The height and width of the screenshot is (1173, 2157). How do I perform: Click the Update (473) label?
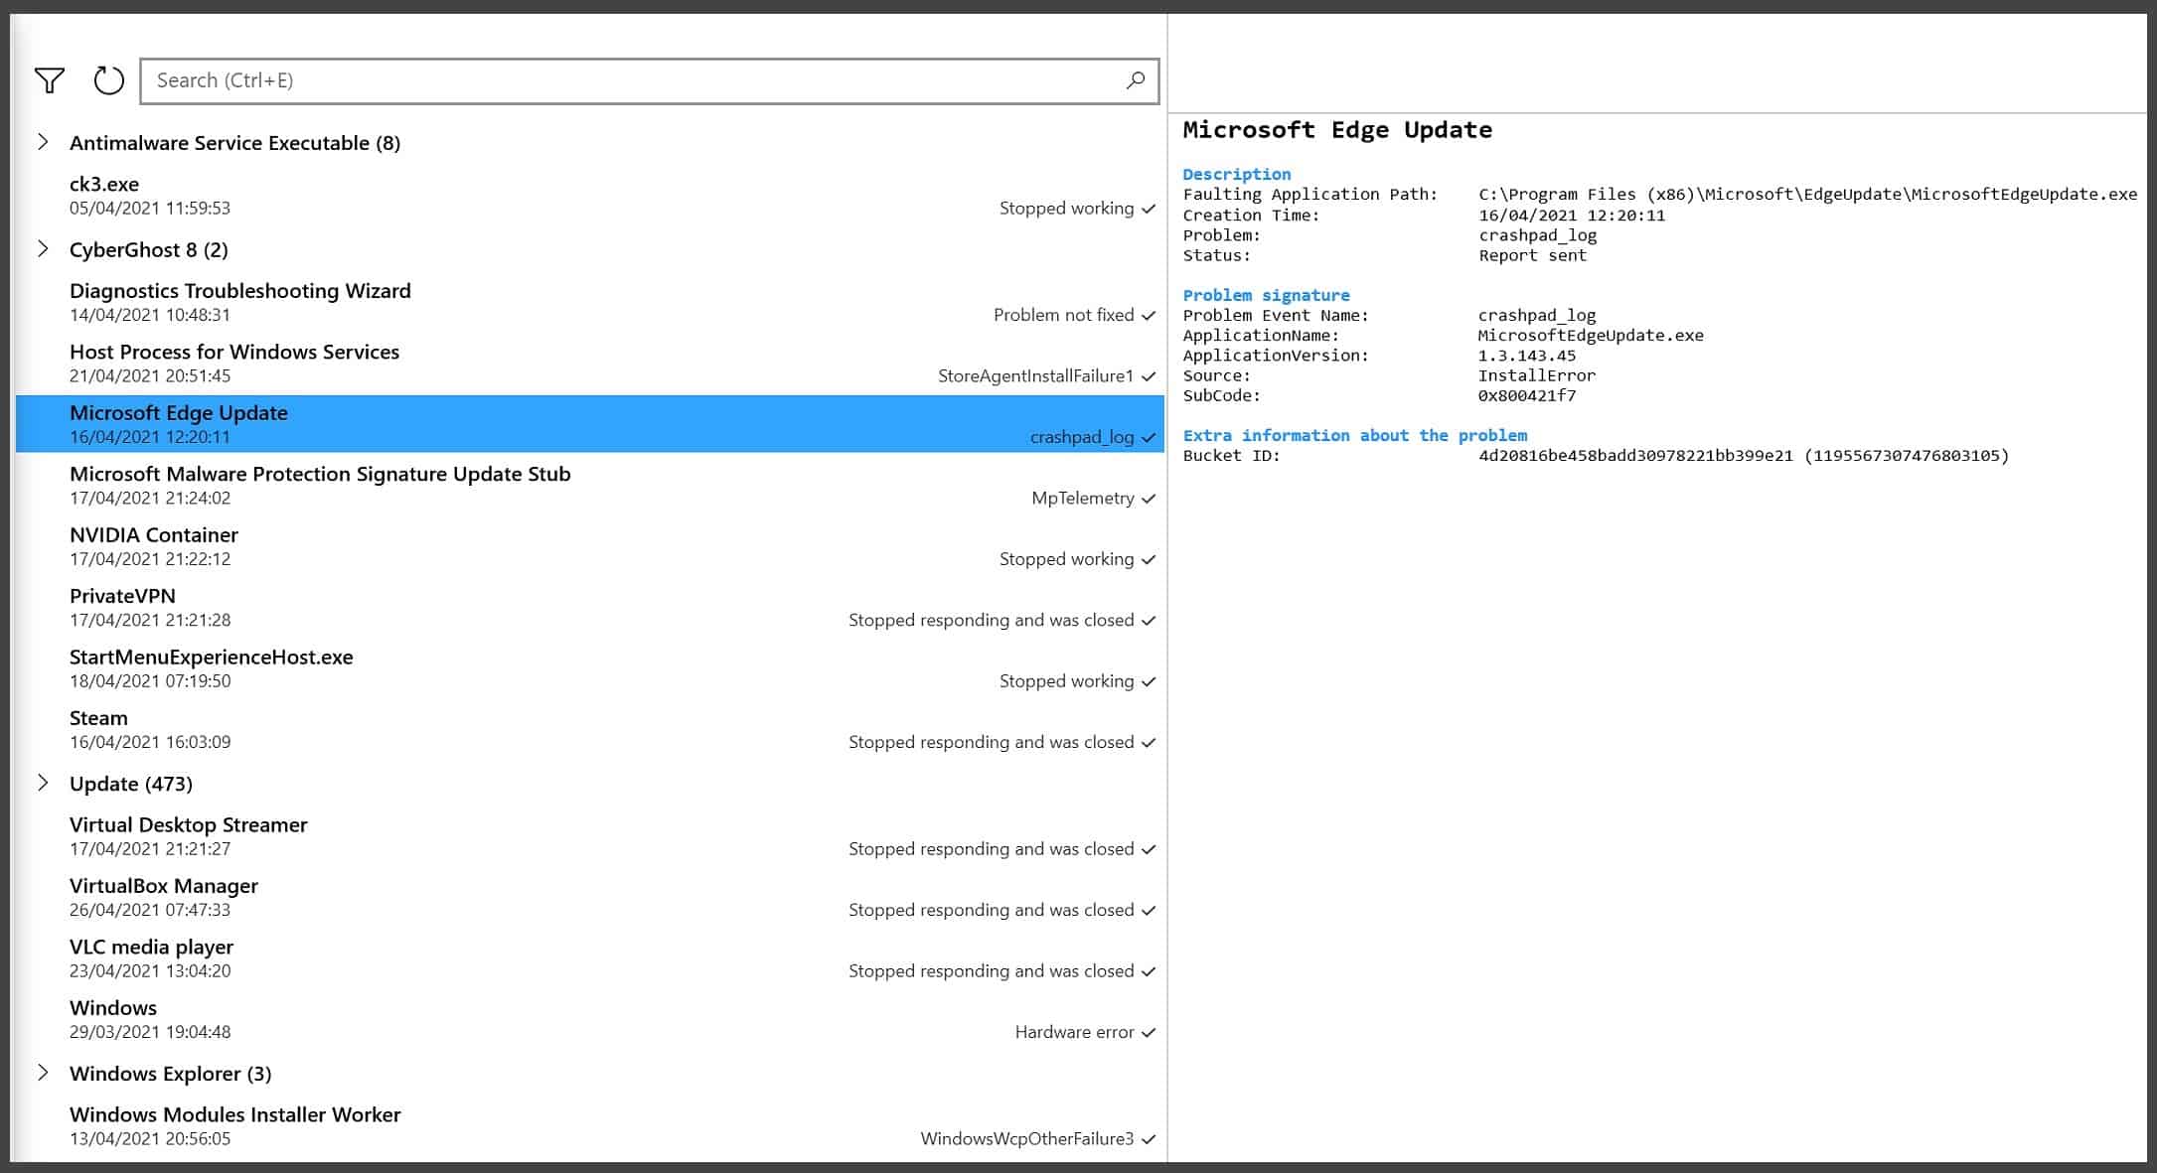point(131,784)
